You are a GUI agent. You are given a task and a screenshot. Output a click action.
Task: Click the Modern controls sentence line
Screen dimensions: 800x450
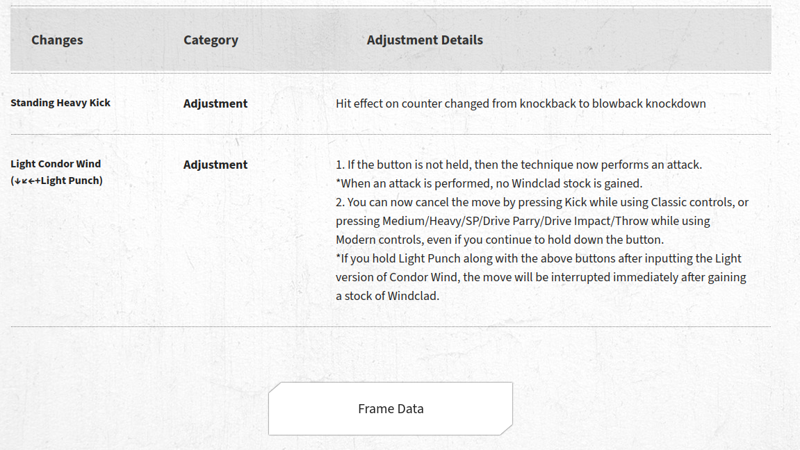pos(500,240)
